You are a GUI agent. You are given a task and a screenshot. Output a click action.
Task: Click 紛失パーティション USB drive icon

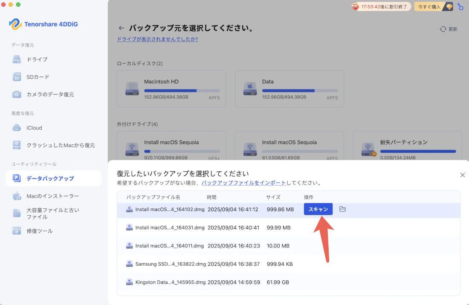pyautogui.click(x=368, y=149)
